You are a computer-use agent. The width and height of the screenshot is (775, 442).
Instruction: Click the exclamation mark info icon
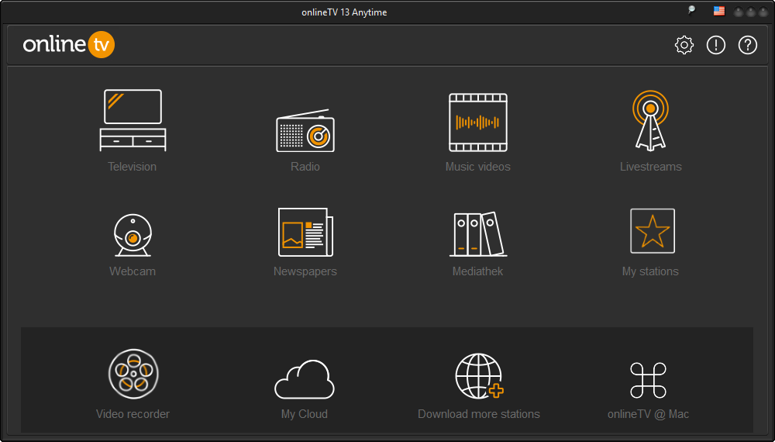(x=715, y=45)
